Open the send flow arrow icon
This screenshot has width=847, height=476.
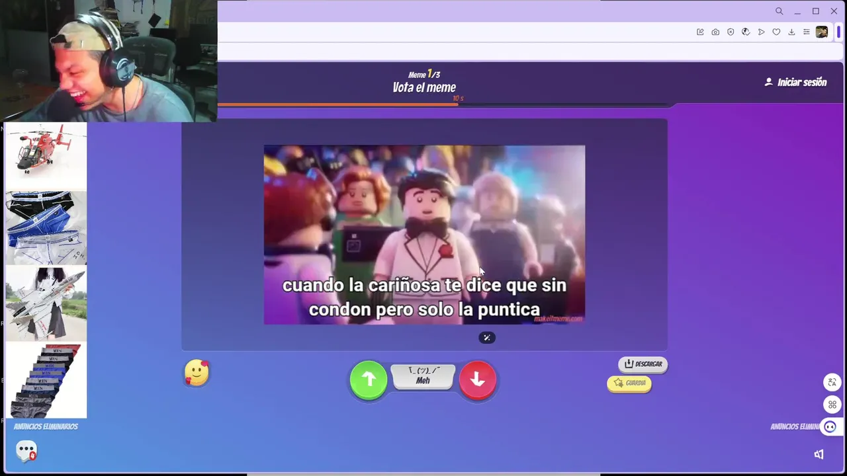pyautogui.click(x=761, y=32)
